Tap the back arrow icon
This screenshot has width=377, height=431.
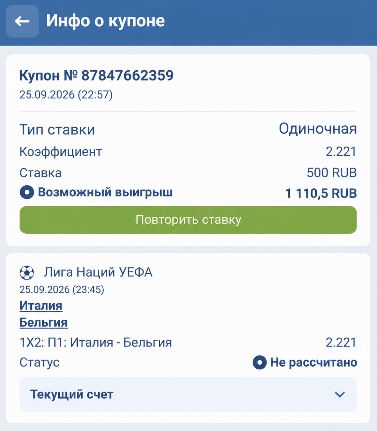tap(22, 21)
